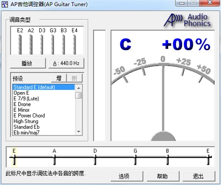This screenshot has height=185, width=221.
Task: Close the AP Guitar Tuner window
Action: (x=210, y=3)
